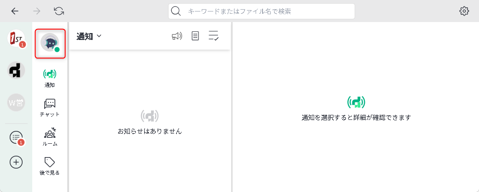
Task: Reload the page with the refresh icon
Action: click(x=59, y=11)
